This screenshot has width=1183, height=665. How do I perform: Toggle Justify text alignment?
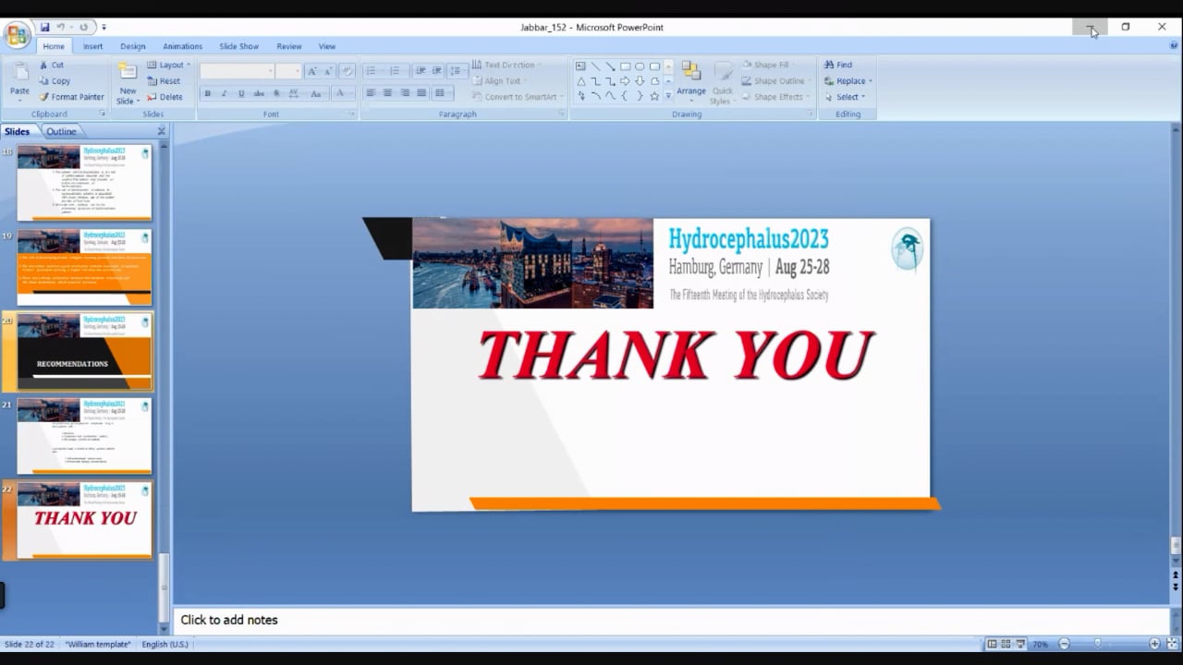pos(421,93)
